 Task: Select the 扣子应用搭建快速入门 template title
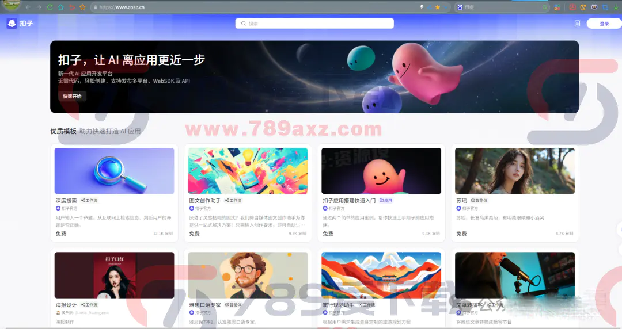349,201
